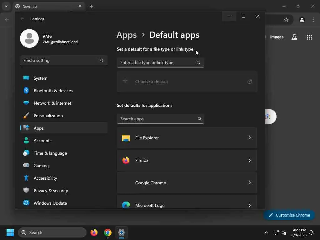Open Personalization settings
This screenshot has height=240, width=320.
click(x=64, y=116)
